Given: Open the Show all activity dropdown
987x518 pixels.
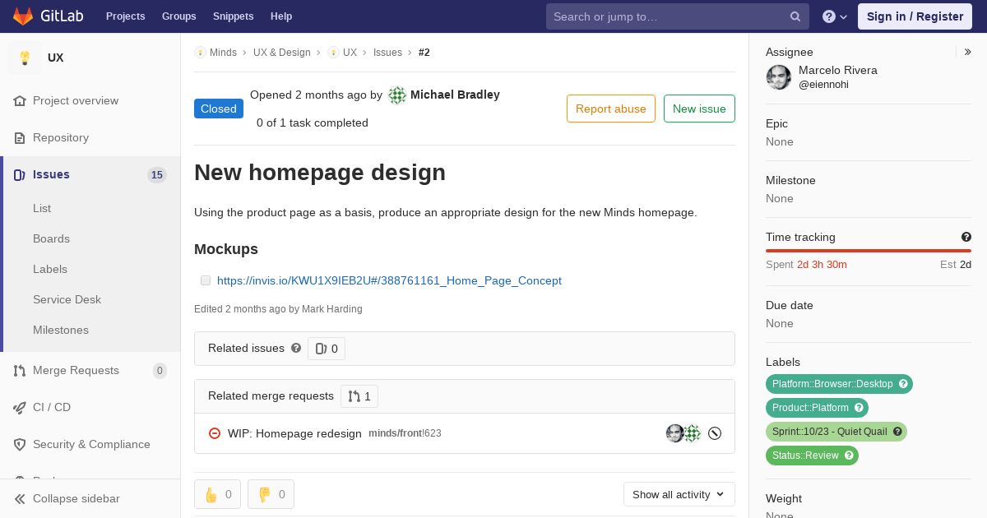Looking at the screenshot, I should coord(679,494).
